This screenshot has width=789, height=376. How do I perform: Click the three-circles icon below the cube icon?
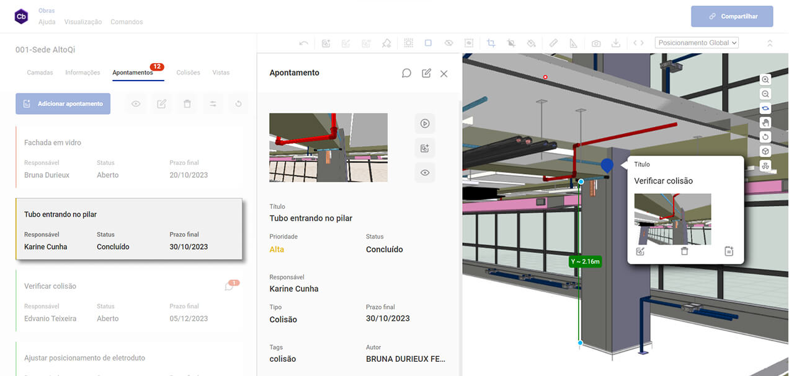tap(765, 165)
